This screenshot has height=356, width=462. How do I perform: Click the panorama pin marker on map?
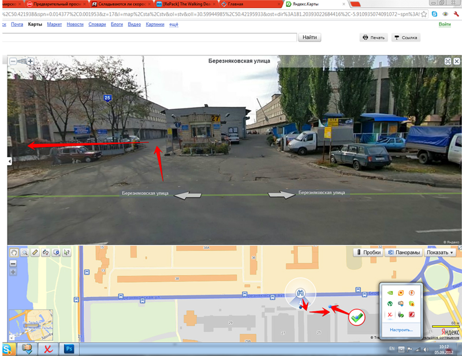[299, 294]
